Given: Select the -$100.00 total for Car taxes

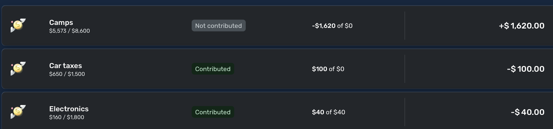Looking at the screenshot, I should 526,69.
